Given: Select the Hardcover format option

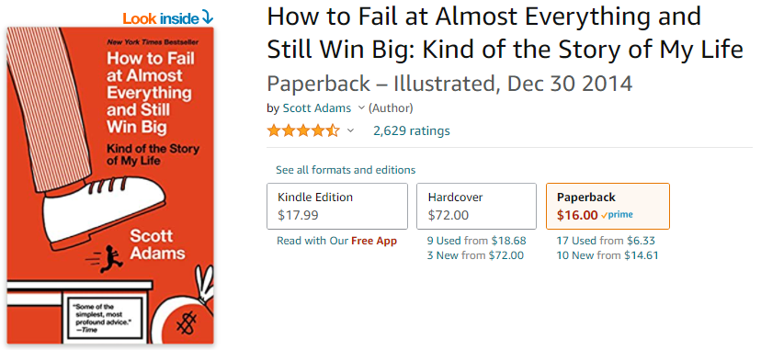Looking at the screenshot, I should 476,206.
